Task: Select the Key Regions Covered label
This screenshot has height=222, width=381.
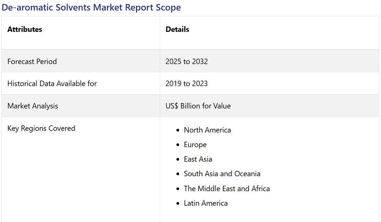Action: (41, 128)
